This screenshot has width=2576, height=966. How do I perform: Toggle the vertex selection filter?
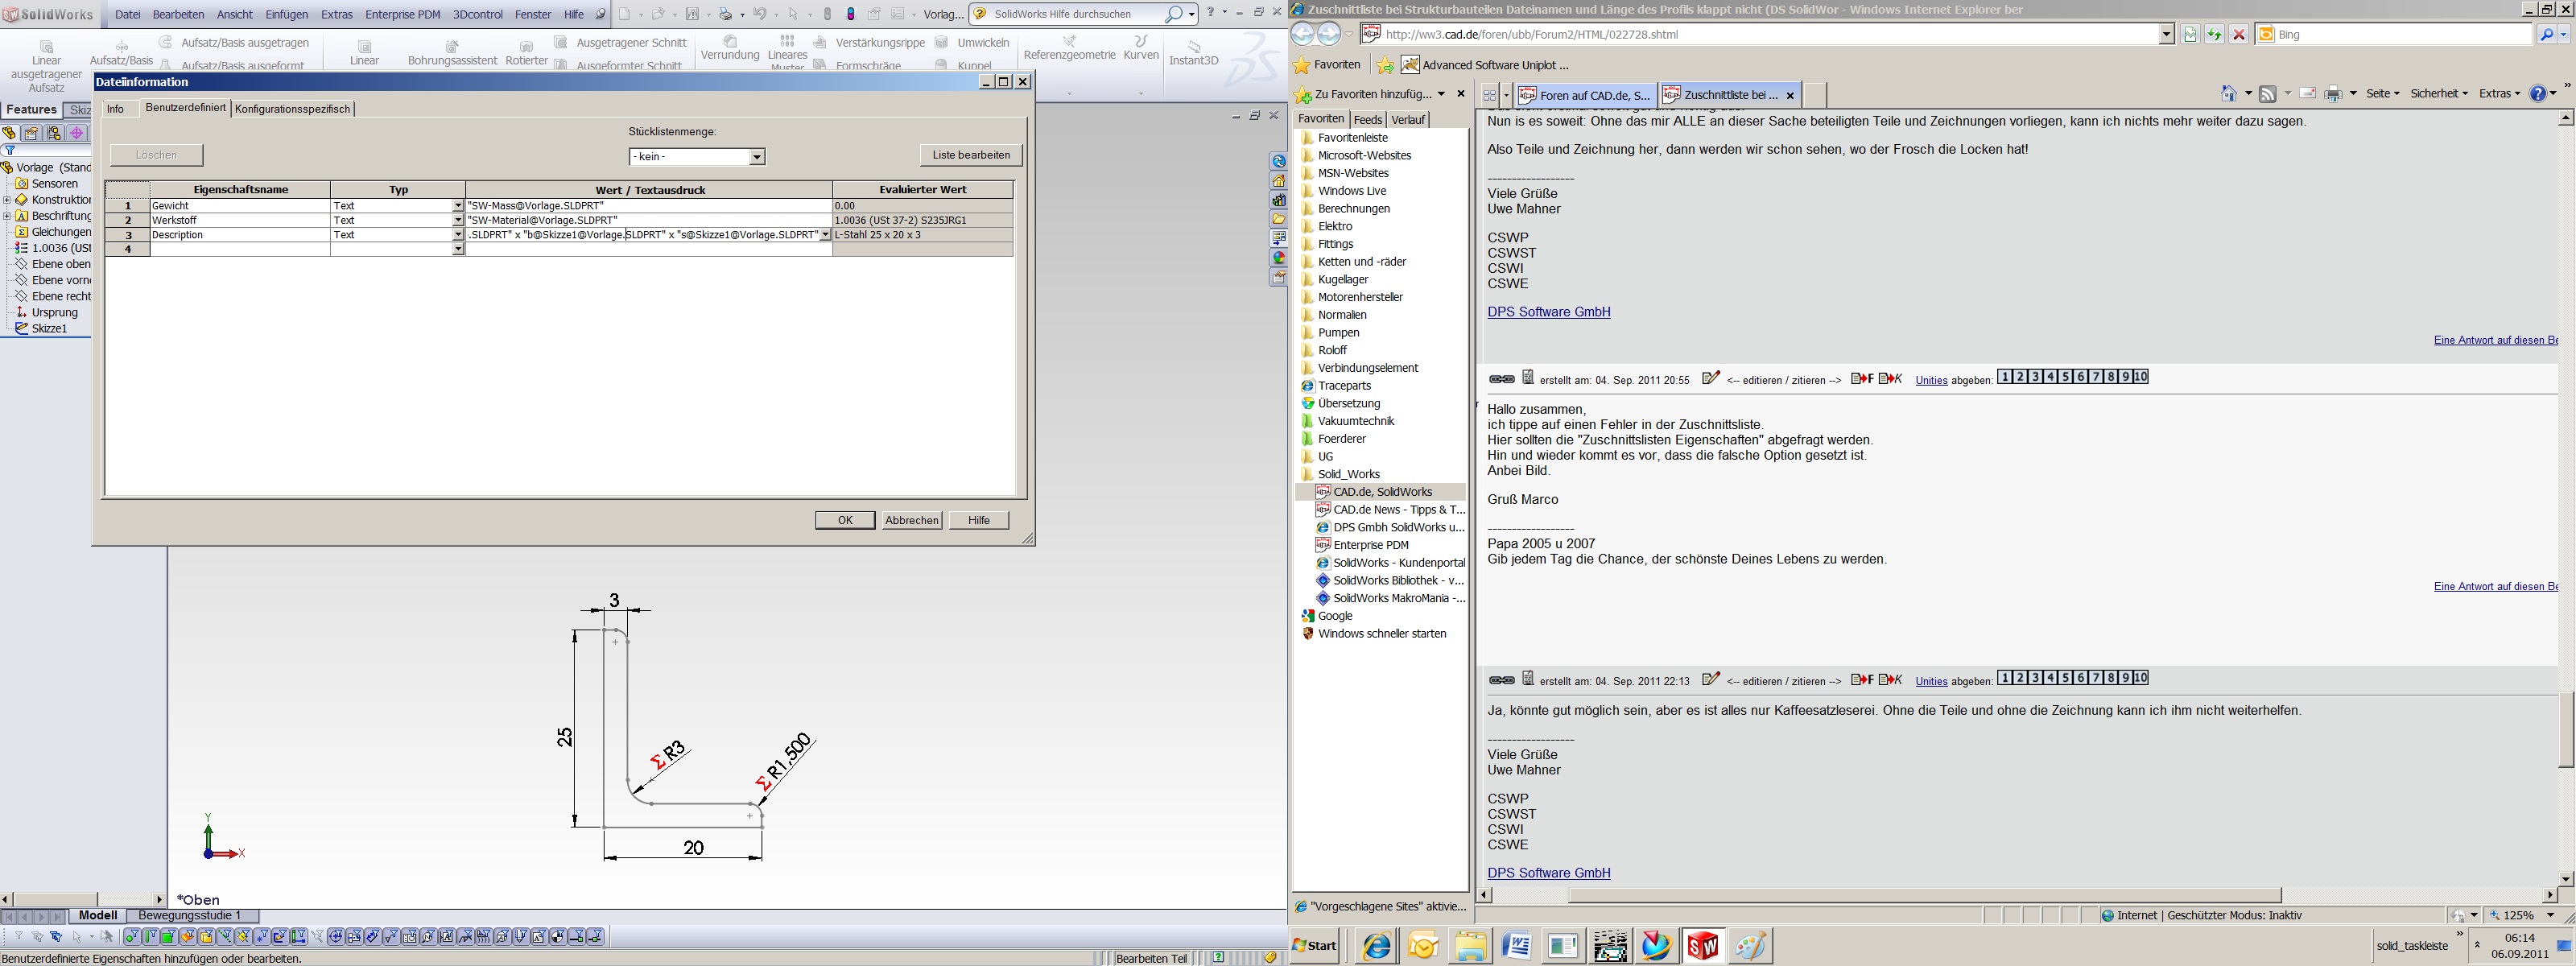click(x=132, y=937)
